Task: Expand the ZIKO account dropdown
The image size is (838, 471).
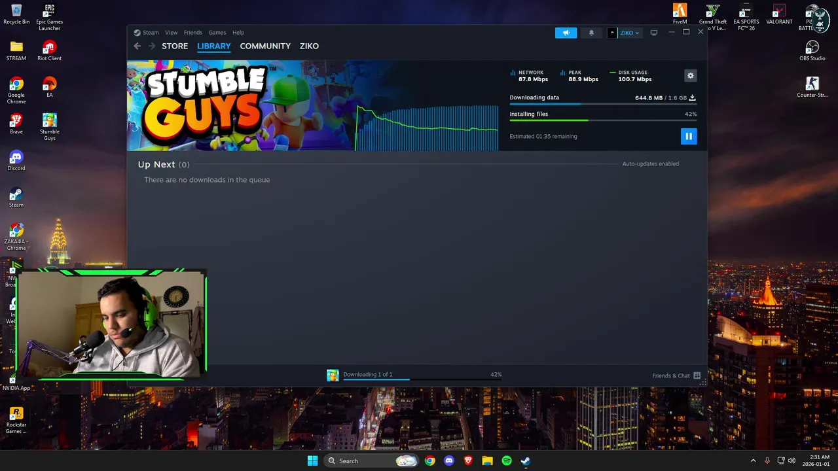Action: [630, 33]
